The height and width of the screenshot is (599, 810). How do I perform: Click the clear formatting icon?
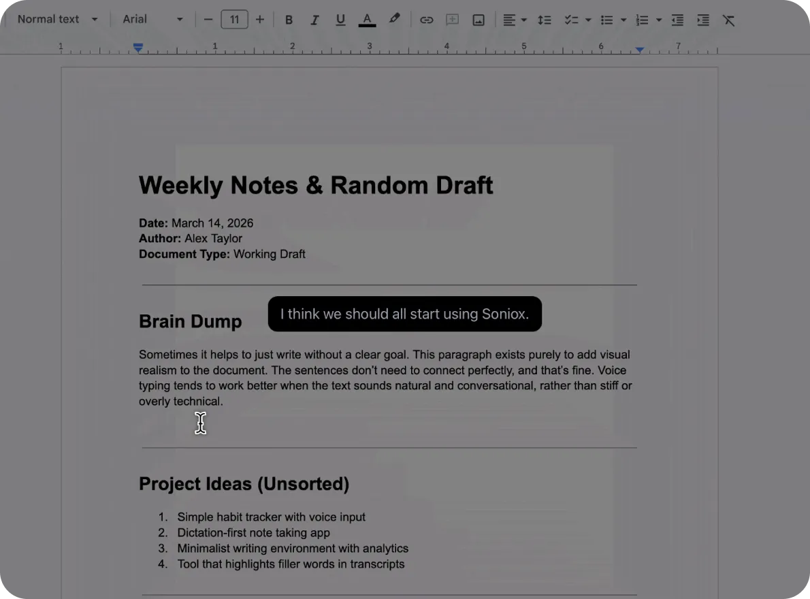click(729, 20)
